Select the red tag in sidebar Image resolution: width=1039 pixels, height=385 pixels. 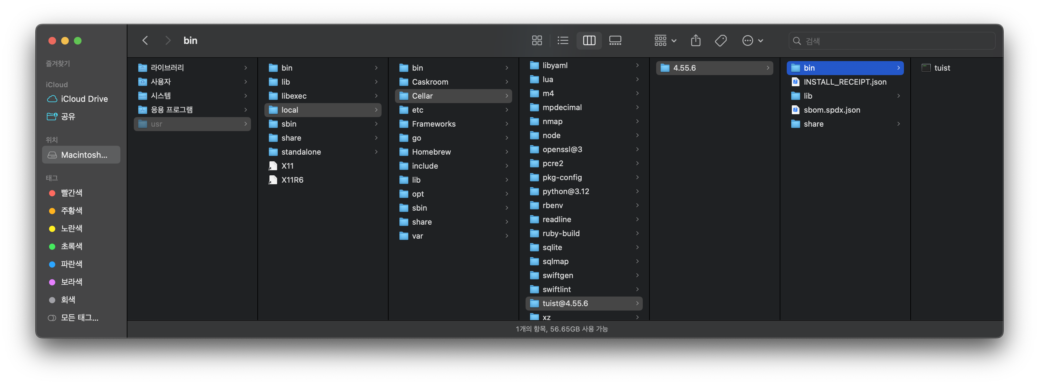tap(71, 193)
